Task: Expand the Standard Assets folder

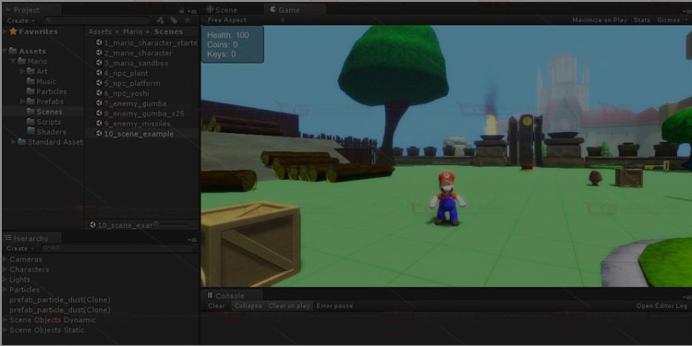Action: (x=14, y=142)
